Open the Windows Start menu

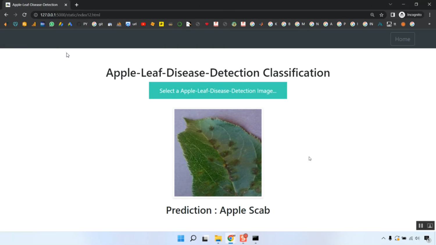tap(181, 238)
